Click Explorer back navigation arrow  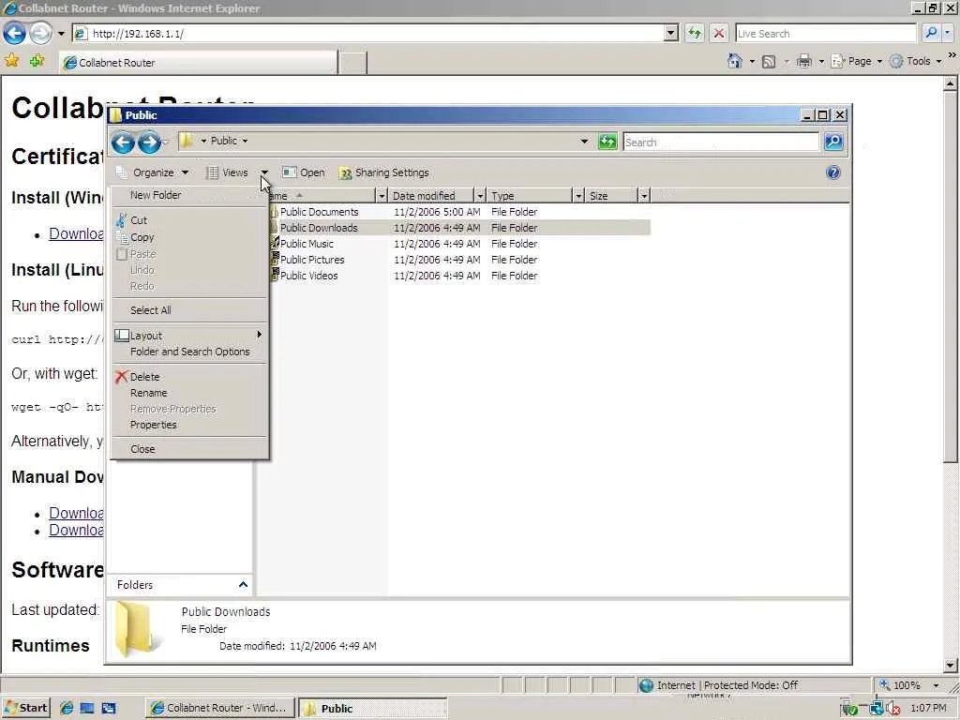tap(123, 142)
